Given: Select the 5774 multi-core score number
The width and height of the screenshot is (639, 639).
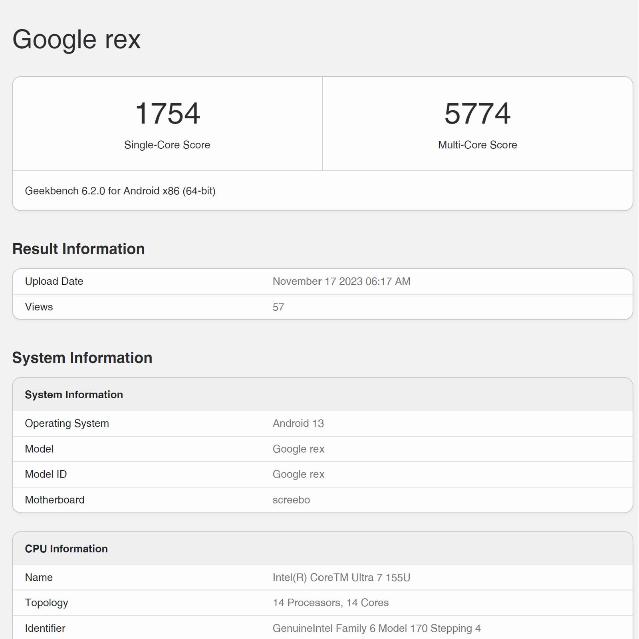Looking at the screenshot, I should coord(477,113).
